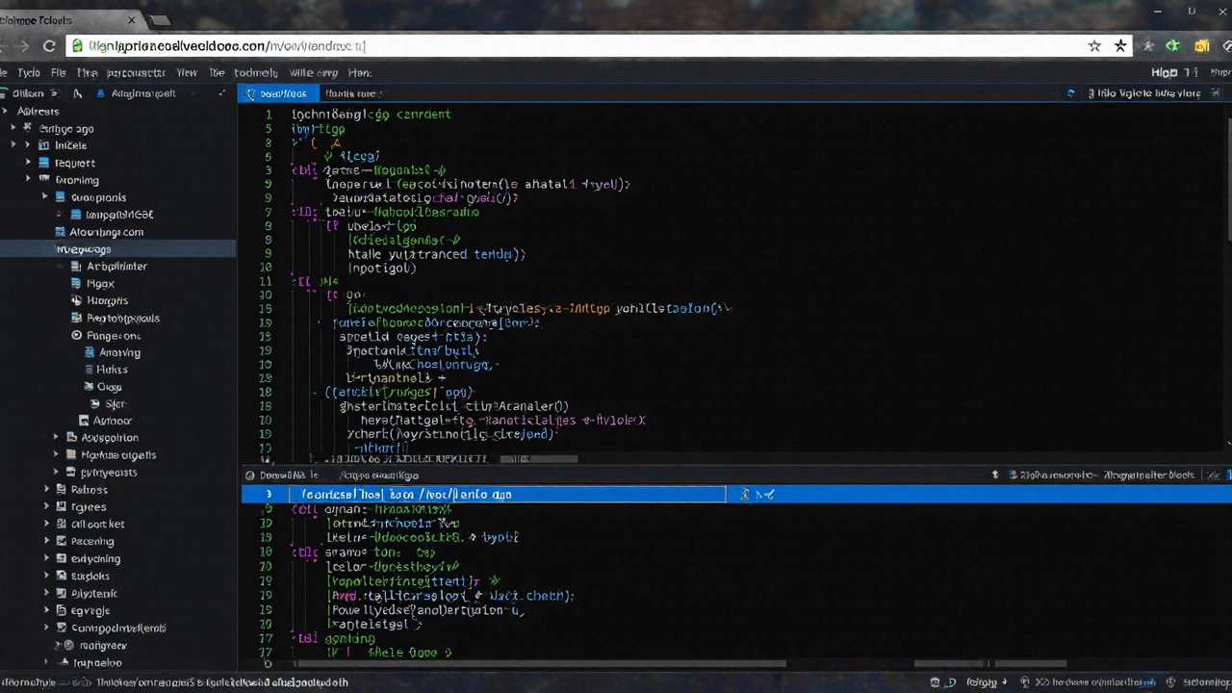Open the File menu
The height and width of the screenshot is (693, 1232).
pos(58,72)
